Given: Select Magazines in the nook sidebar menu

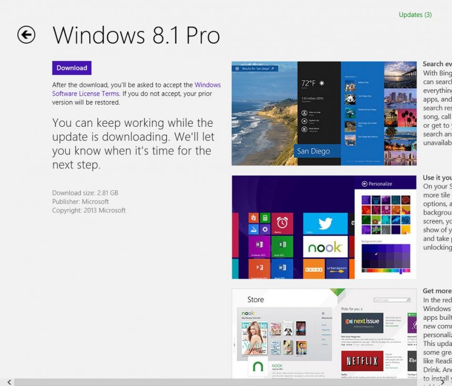Looking at the screenshot, I should (326, 330).
